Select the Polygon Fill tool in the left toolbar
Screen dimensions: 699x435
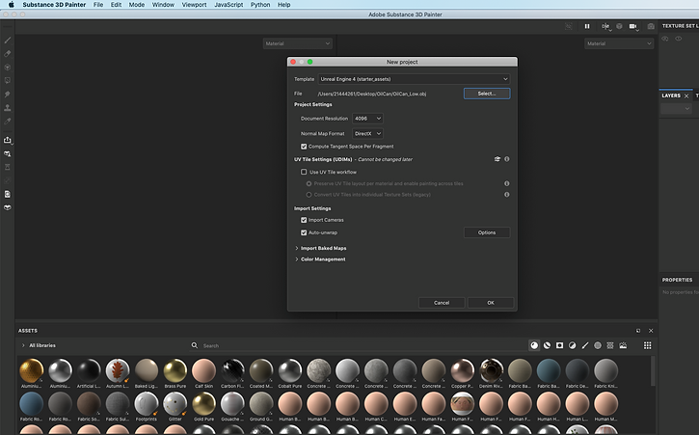[x=7, y=81]
